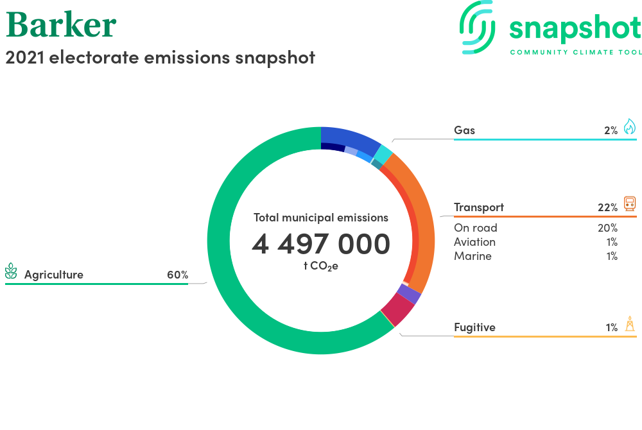The height and width of the screenshot is (430, 642).
Task: Click the Gas flame icon
Action: [630, 126]
